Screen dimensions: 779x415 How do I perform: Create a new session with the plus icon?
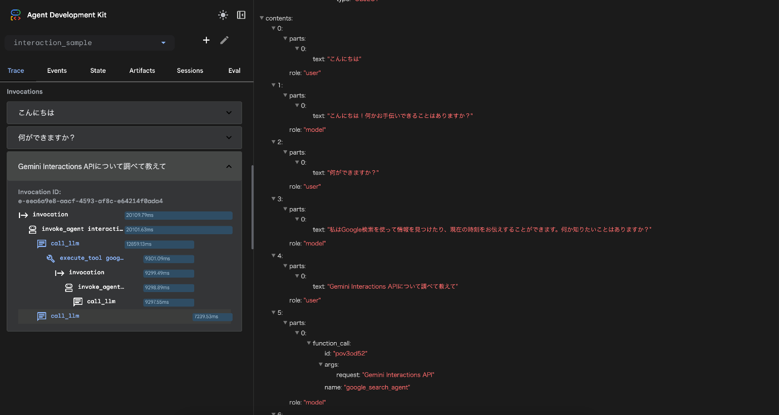pyautogui.click(x=206, y=40)
